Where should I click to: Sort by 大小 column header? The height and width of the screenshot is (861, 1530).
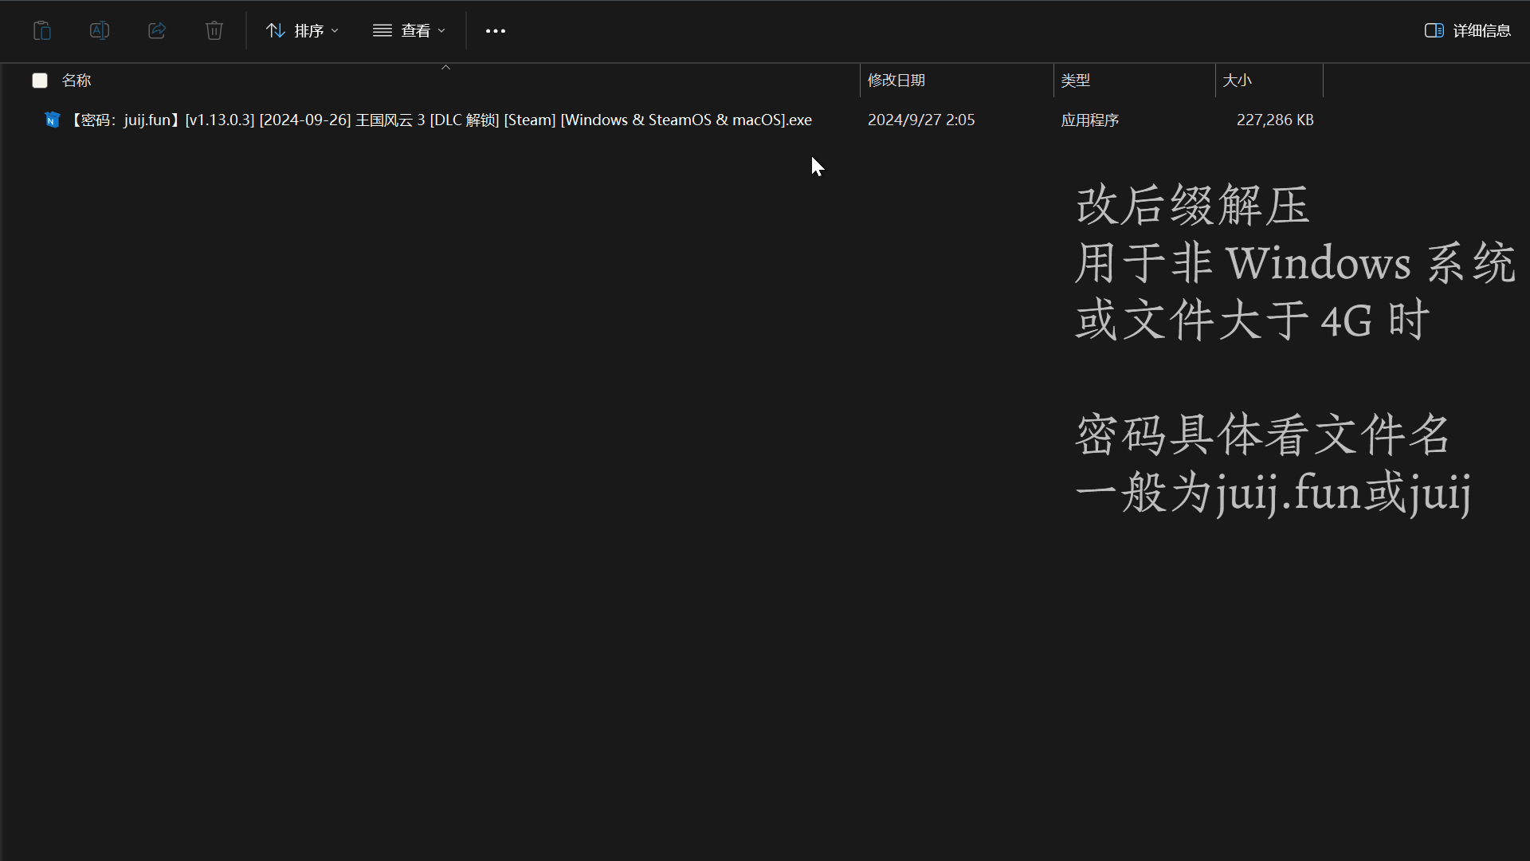click(1237, 81)
